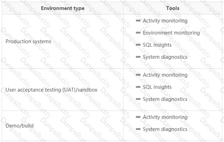Click the Tools column header
This screenshot has width=224, height=142.
(173, 8)
